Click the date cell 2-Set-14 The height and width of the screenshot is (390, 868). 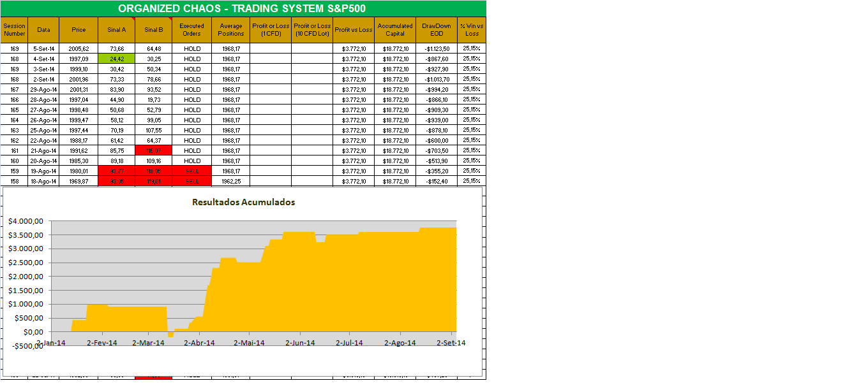click(44, 79)
